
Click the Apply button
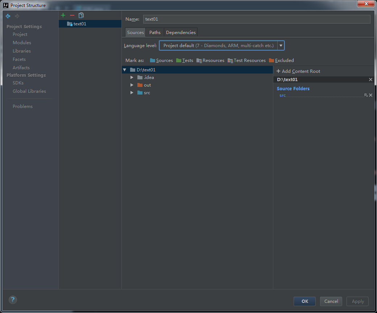pyautogui.click(x=357, y=301)
